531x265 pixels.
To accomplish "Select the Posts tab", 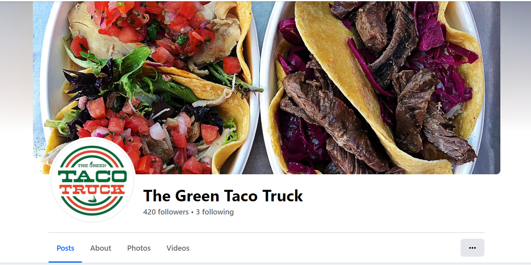I will point(65,248).
